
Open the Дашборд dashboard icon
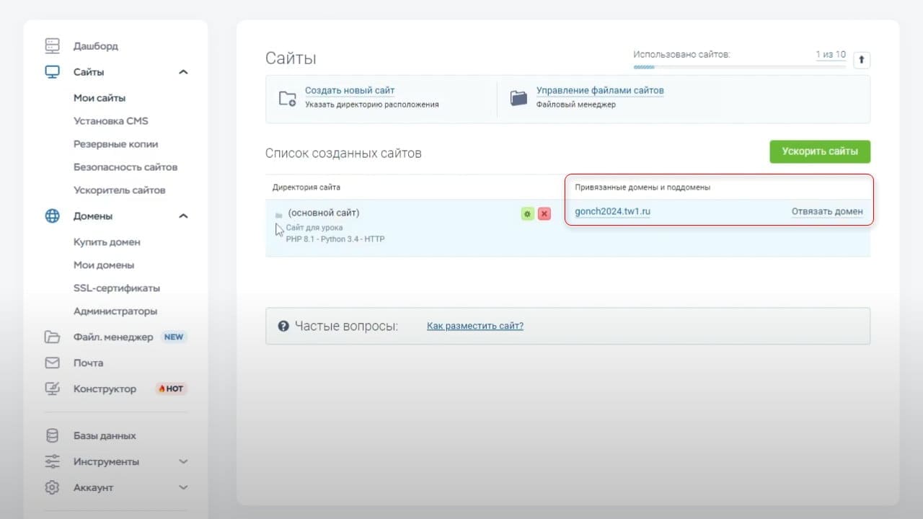pos(52,46)
